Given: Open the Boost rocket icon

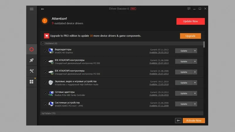Looking at the screenshot, I should coord(32,60).
